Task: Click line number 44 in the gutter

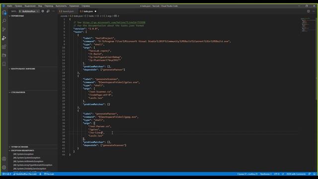Action: [64, 155]
